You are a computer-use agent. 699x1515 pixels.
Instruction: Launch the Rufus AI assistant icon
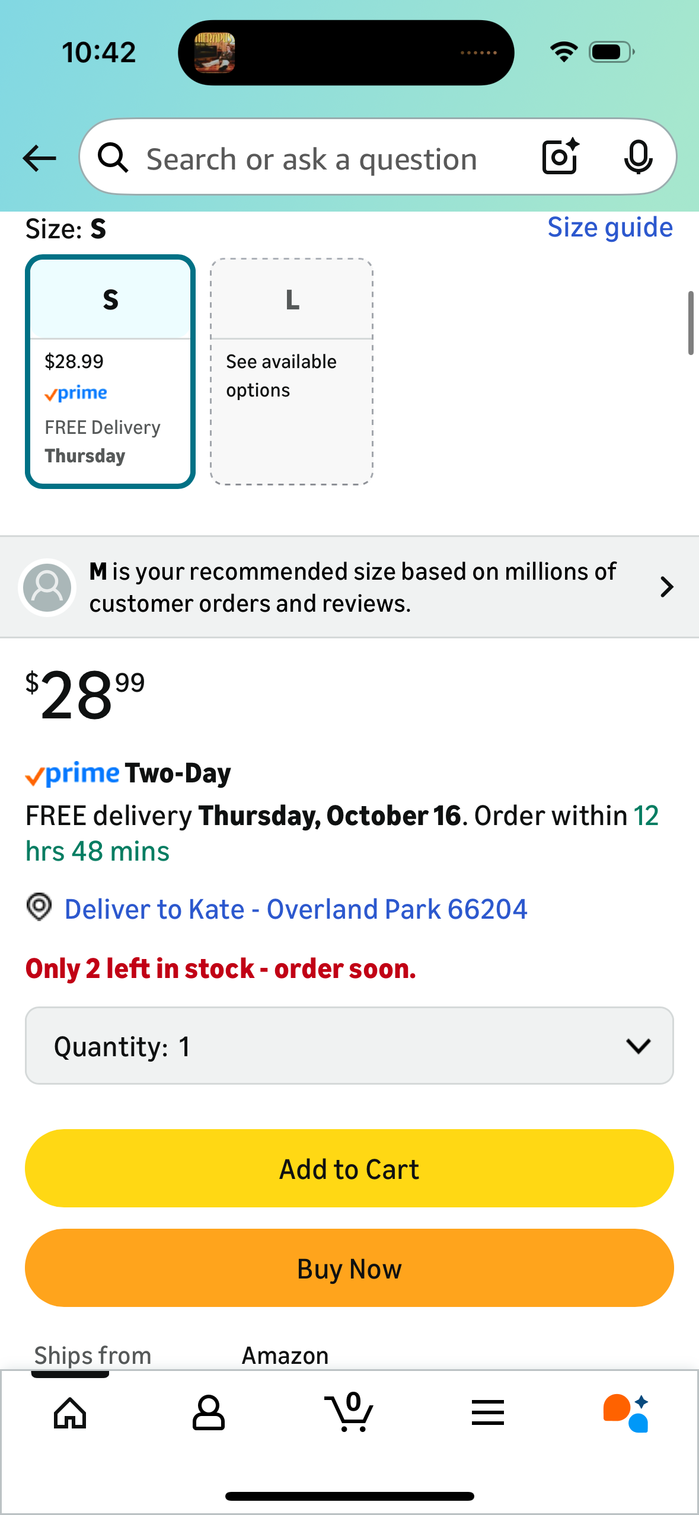626,1413
